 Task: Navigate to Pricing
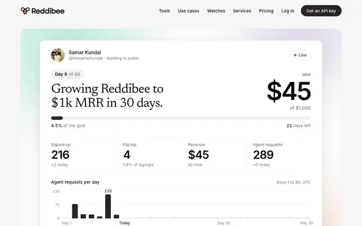(x=266, y=11)
